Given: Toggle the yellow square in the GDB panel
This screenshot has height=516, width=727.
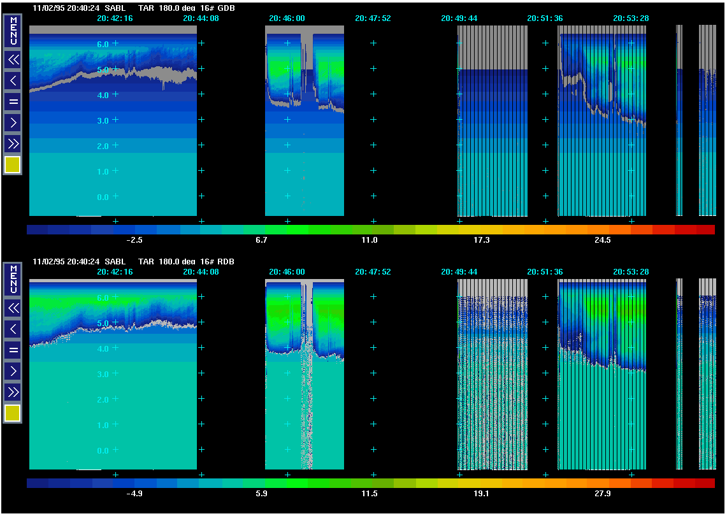Looking at the screenshot, I should (13, 165).
